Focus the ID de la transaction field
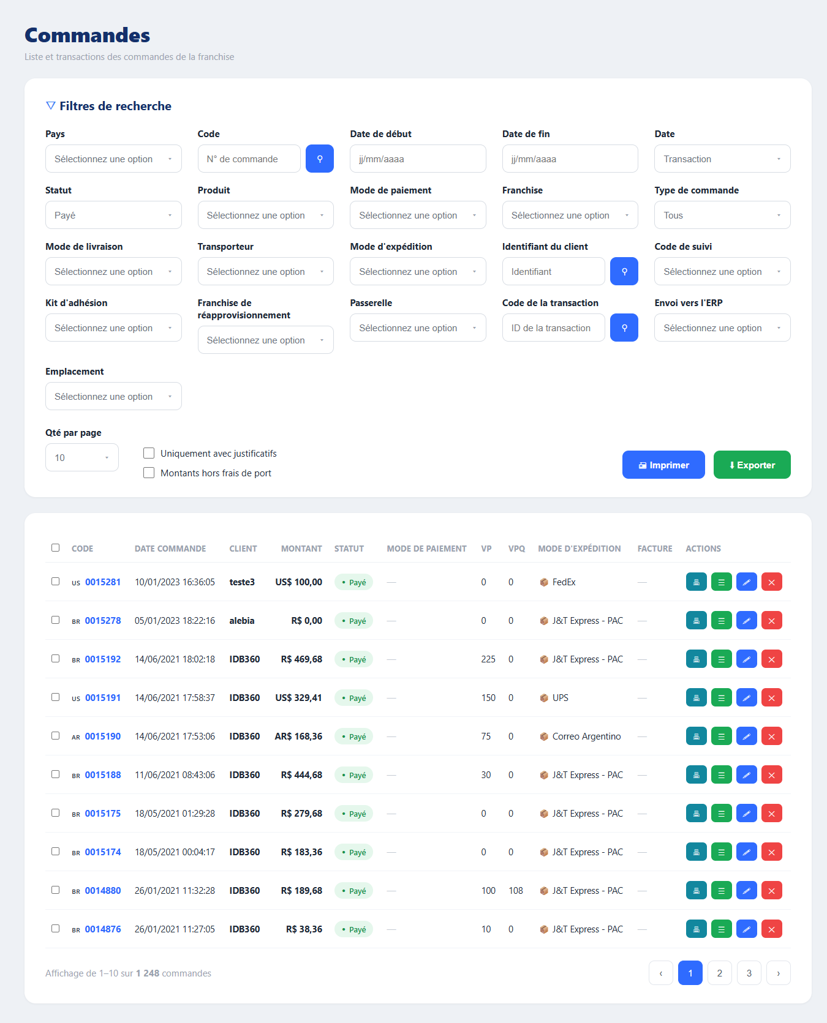 (x=554, y=328)
